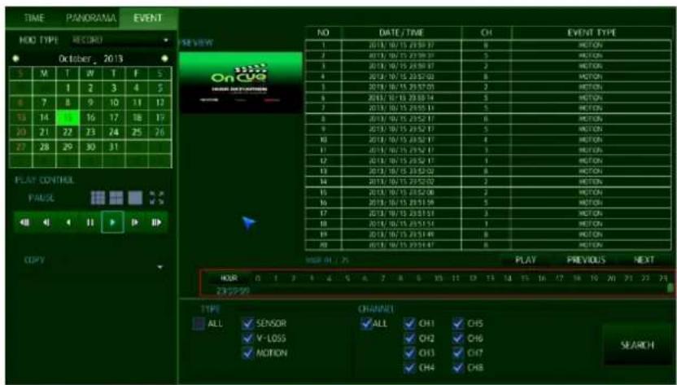
Task: Switch to the four-channel split layout
Action: pos(116,198)
